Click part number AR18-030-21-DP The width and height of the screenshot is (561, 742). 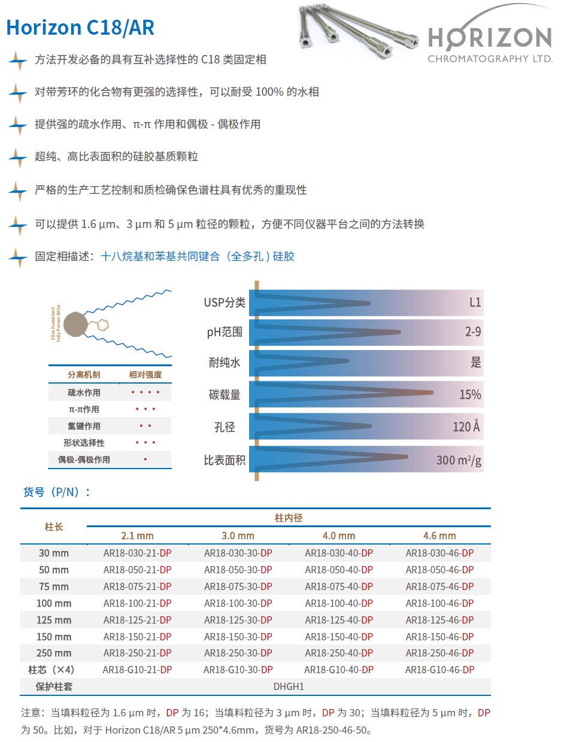tap(137, 553)
